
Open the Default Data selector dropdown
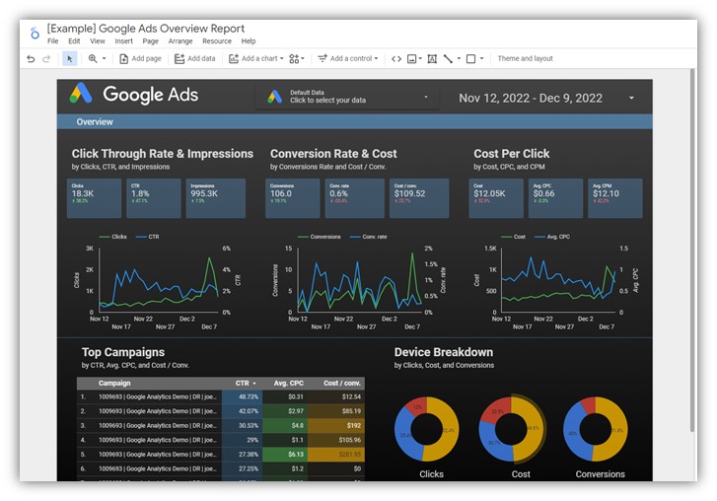(x=426, y=98)
